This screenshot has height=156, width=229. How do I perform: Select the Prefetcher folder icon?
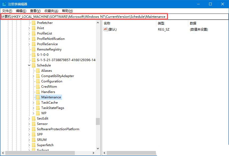(x=34, y=23)
